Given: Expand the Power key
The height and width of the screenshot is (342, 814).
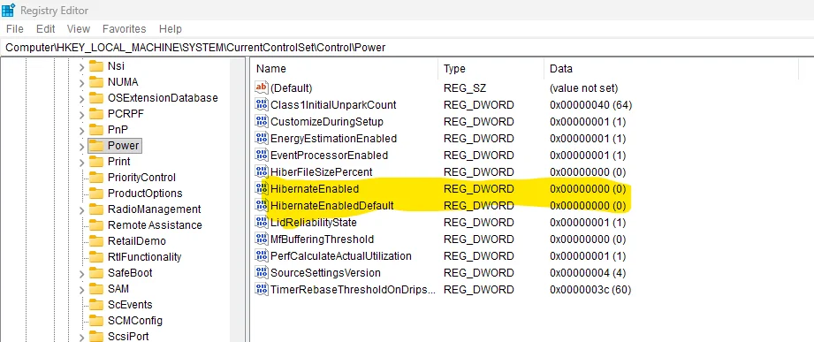Looking at the screenshot, I should (x=81, y=147).
